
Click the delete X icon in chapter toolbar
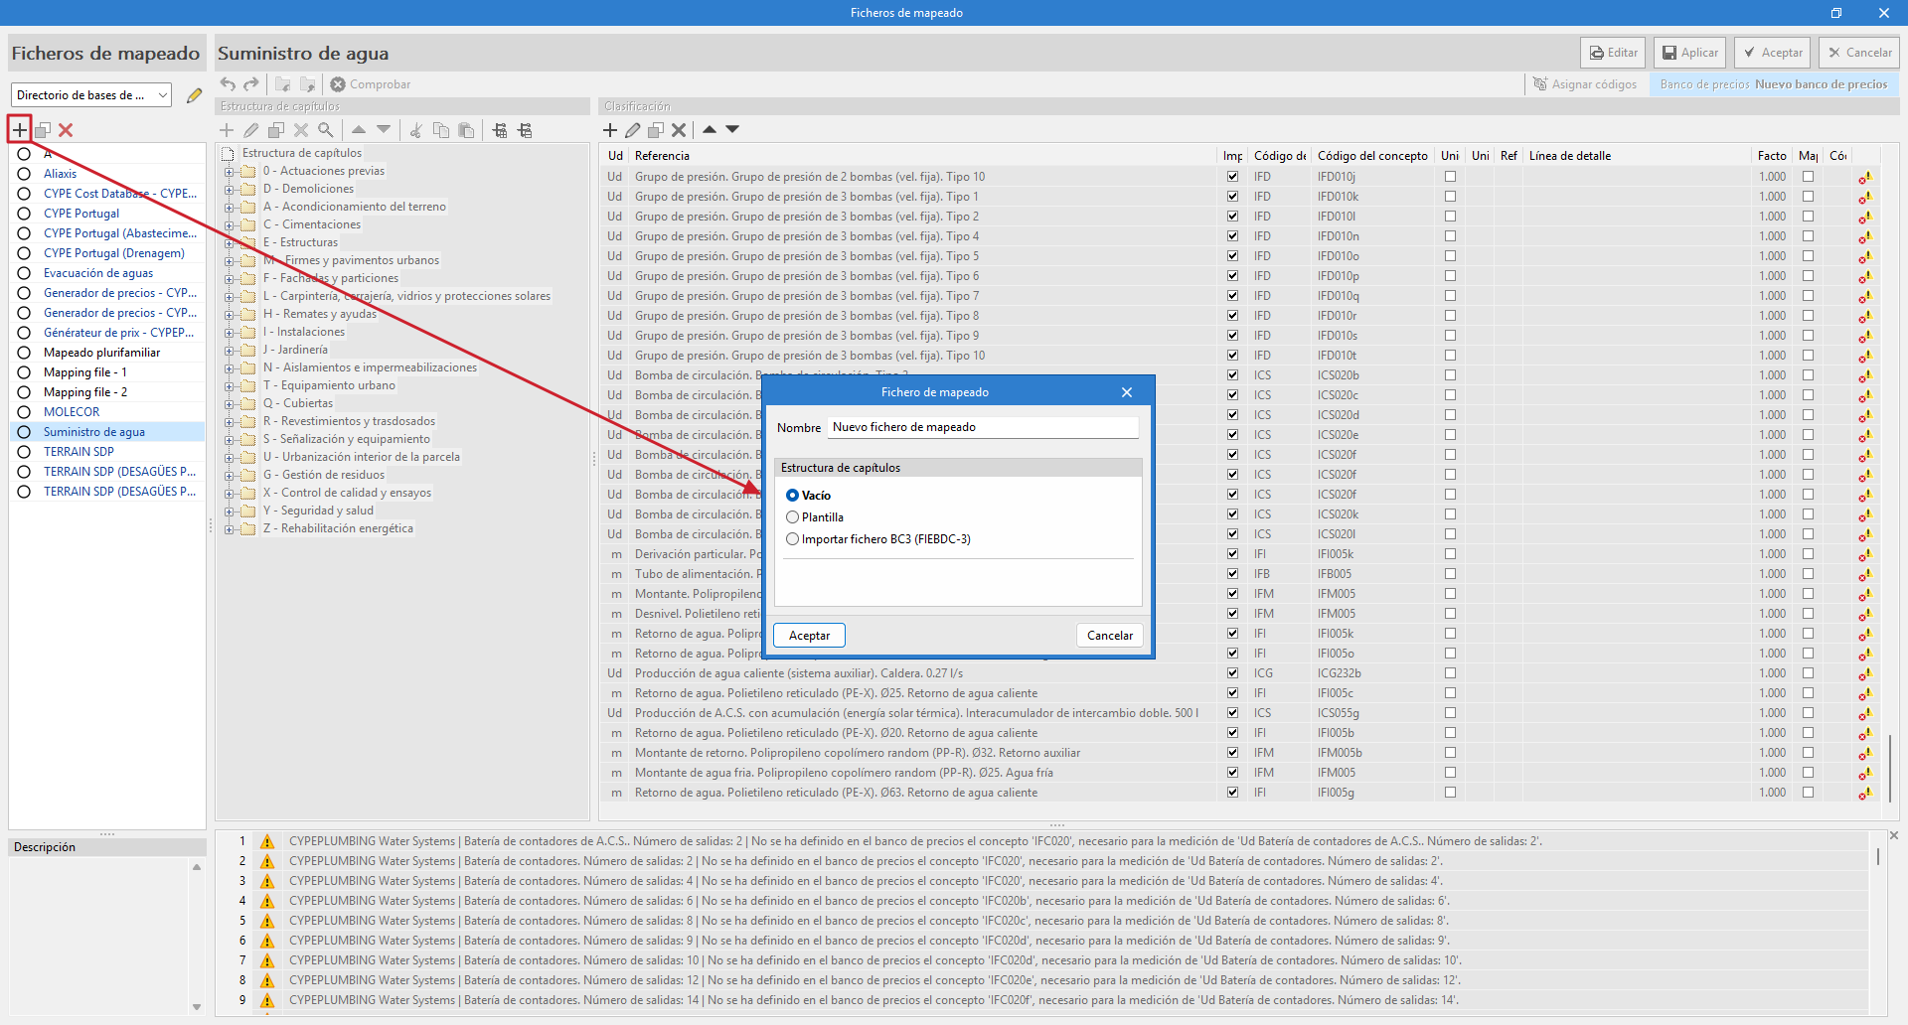point(301,130)
